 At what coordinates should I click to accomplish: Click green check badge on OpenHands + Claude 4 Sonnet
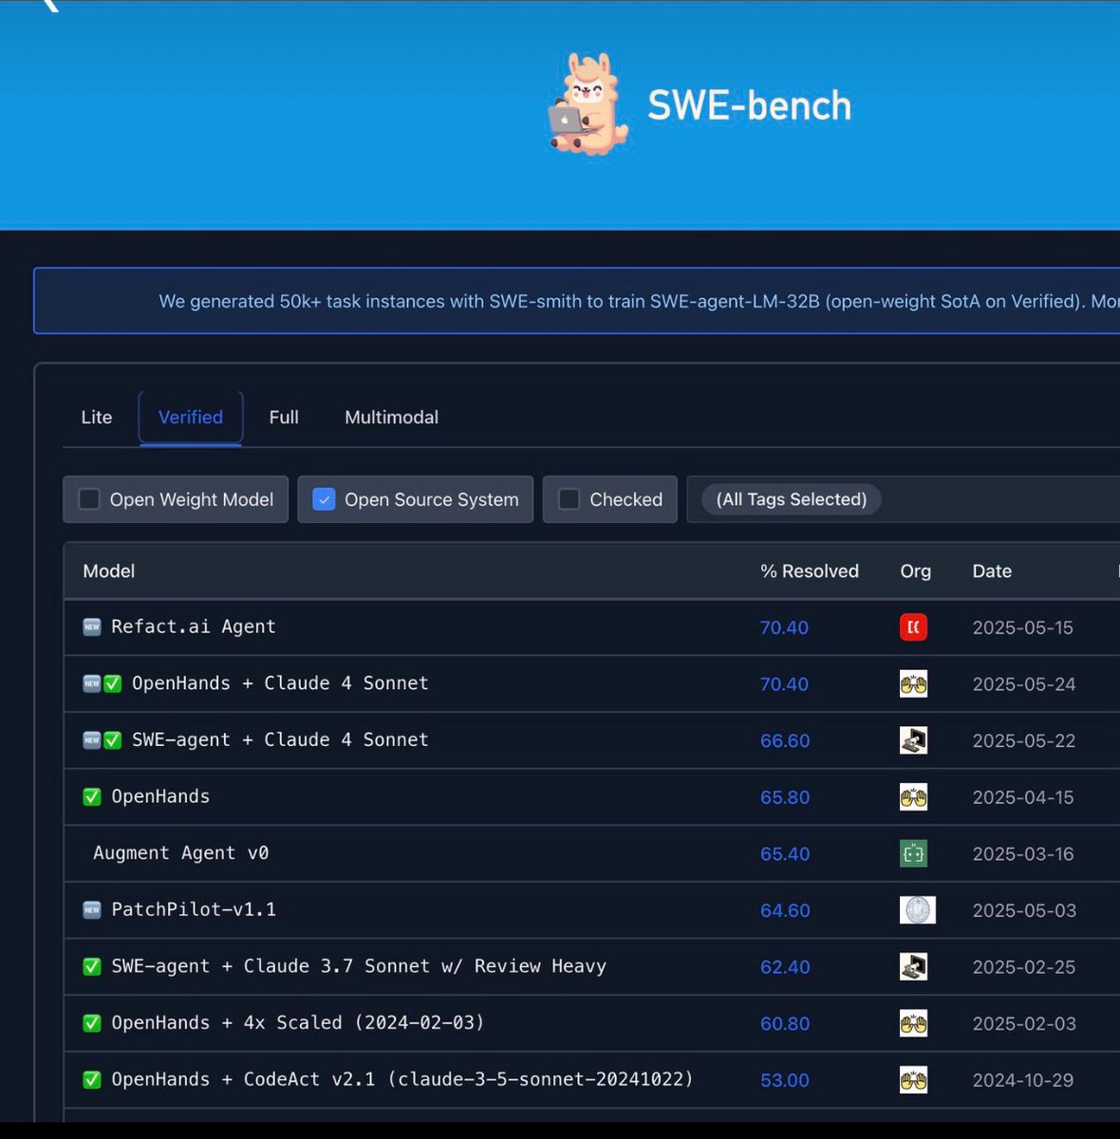[113, 683]
